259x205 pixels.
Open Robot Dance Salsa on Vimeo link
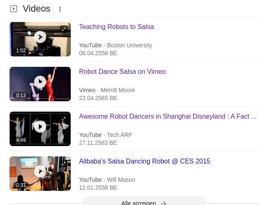click(122, 72)
